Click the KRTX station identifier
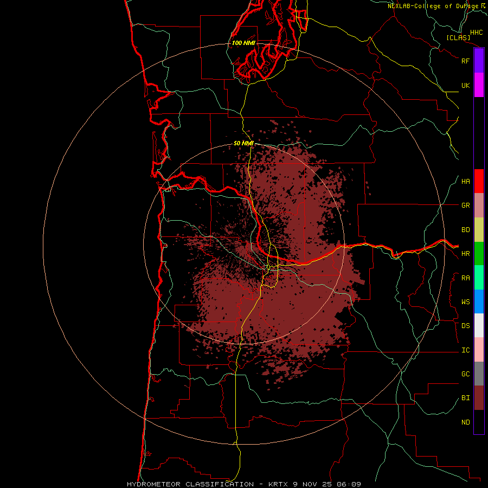The image size is (488, 488). (278, 484)
